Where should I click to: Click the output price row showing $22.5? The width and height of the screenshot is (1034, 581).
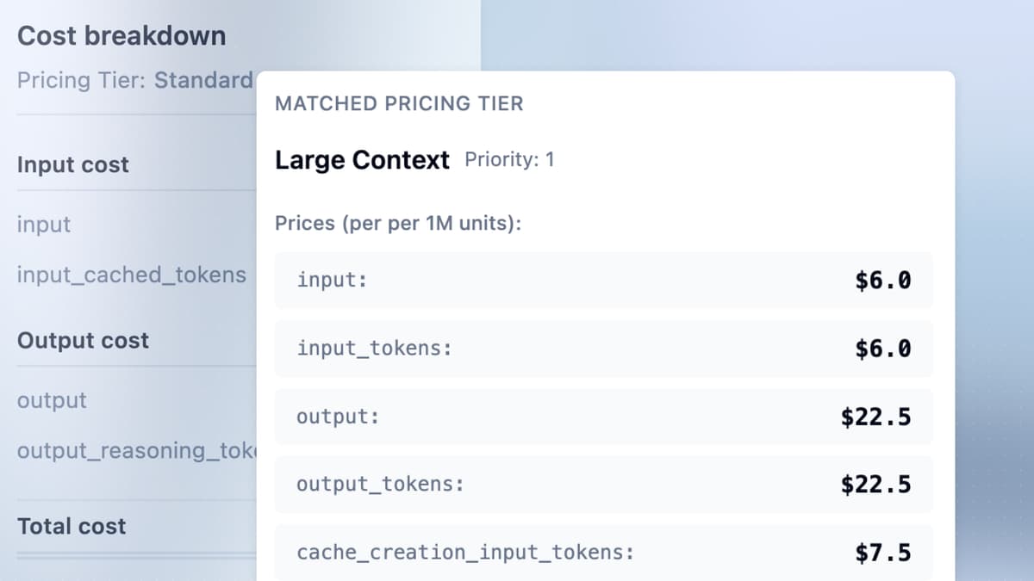(603, 416)
